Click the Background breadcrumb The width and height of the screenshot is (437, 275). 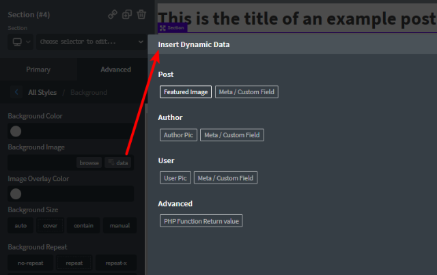point(89,93)
